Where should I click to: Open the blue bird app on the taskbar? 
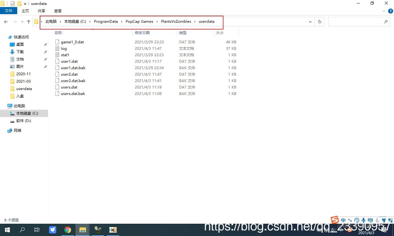click(x=53, y=230)
